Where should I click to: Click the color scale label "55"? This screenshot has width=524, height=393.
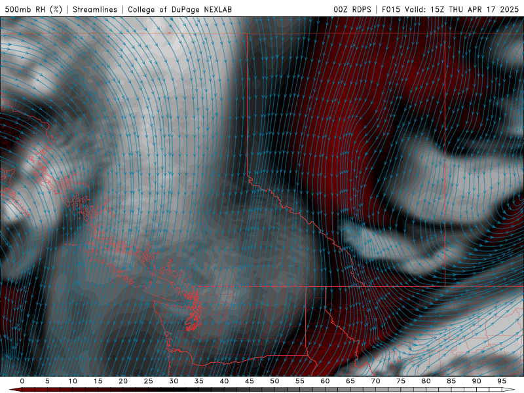tap(300, 381)
